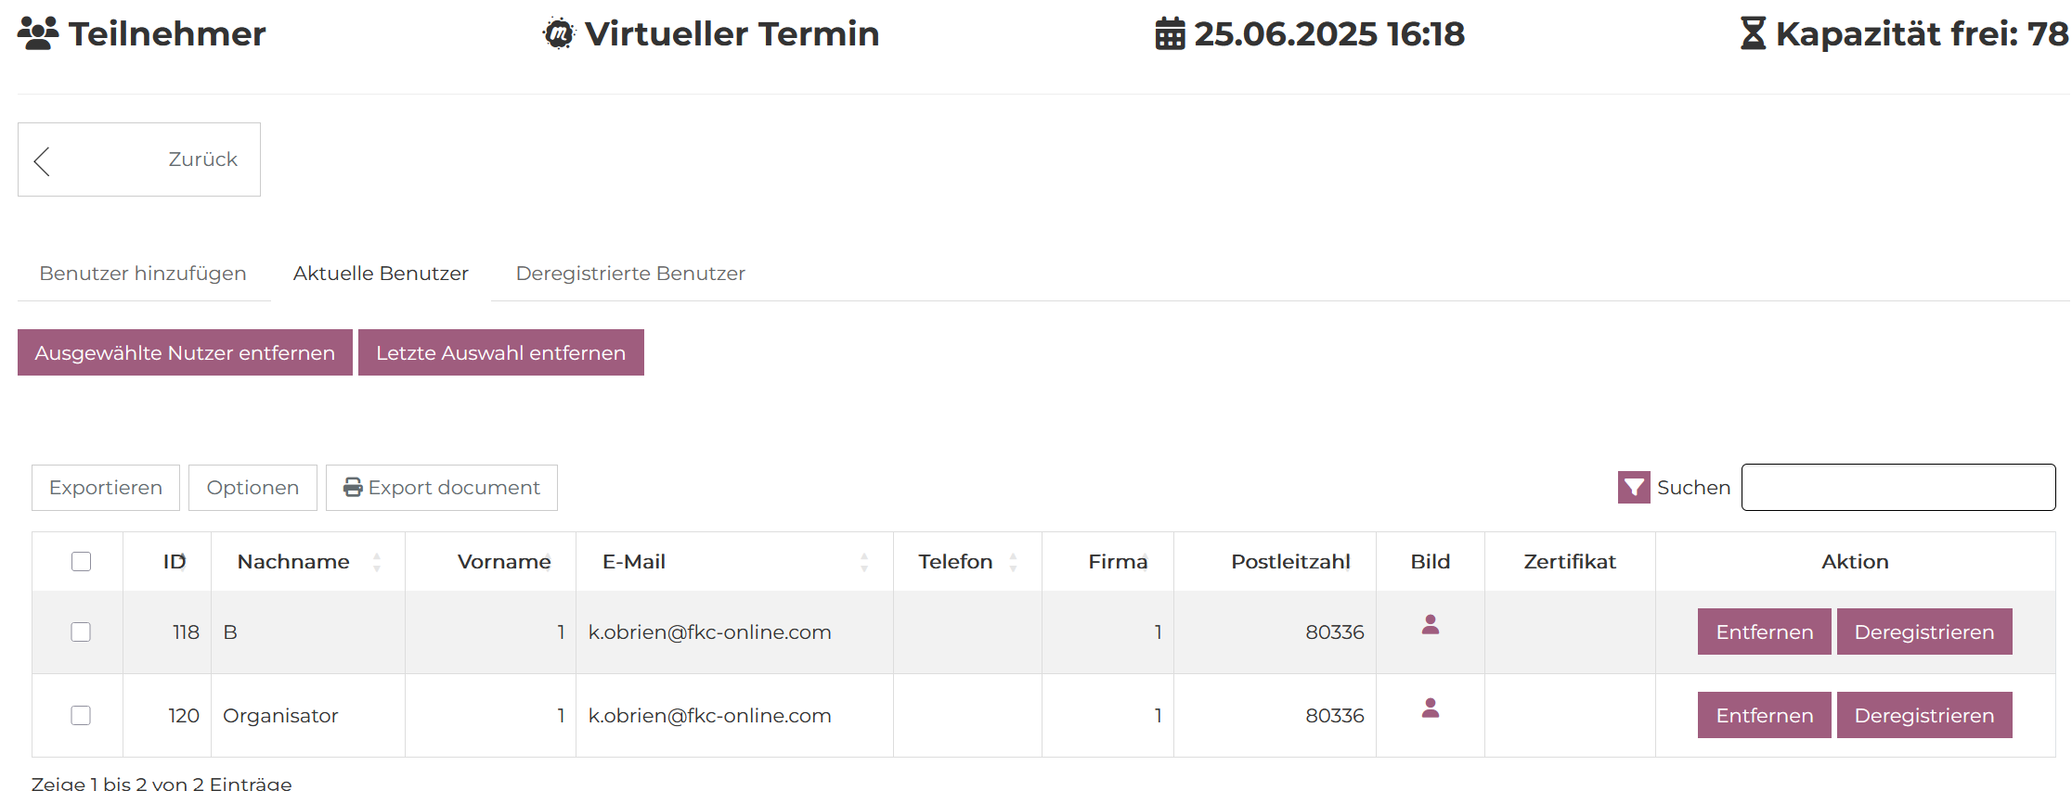Screen dimensions: 2072x791
Task: Switch to Deregistrierte Benutzer tab
Action: point(630,274)
